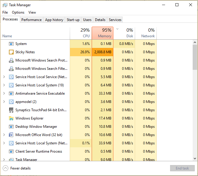The width and height of the screenshot is (198, 176).
Task: Click Service Host: Local System (19) icon
Action: click(x=11, y=85)
